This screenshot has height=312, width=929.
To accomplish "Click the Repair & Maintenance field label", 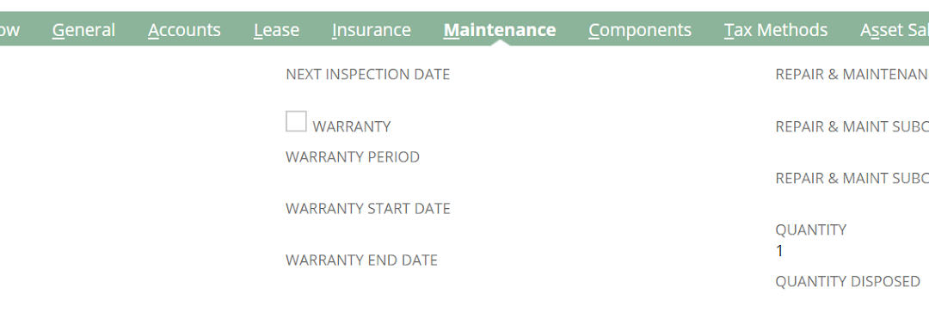I will click(x=852, y=75).
